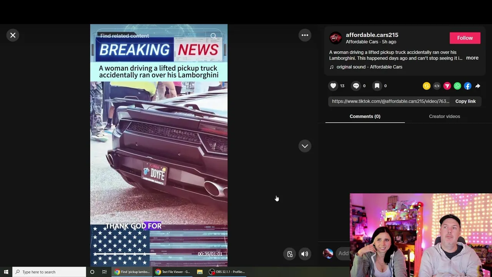Image resolution: width=492 pixels, height=277 pixels.
Task: Toggle the auto-scroll icon beside volume
Action: pos(290,254)
